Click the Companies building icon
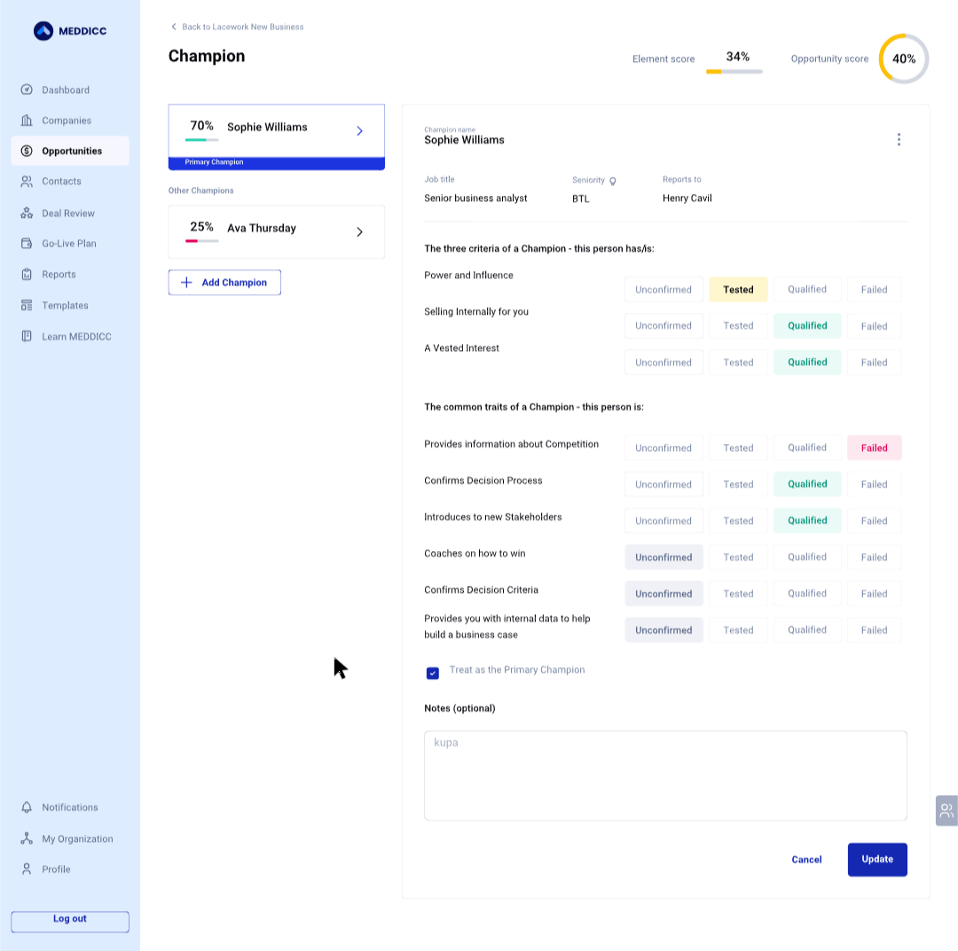The image size is (958, 951). [27, 121]
